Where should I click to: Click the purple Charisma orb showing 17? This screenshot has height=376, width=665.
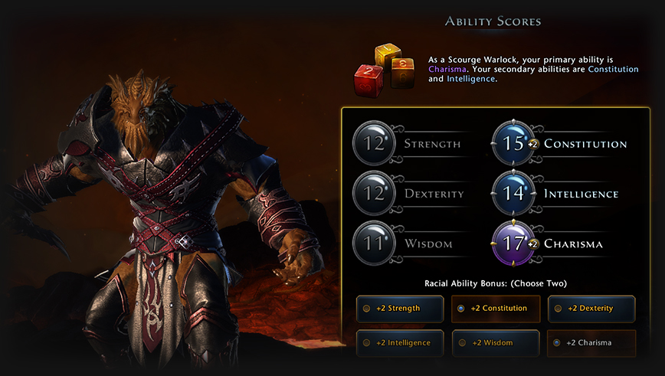[x=513, y=244]
